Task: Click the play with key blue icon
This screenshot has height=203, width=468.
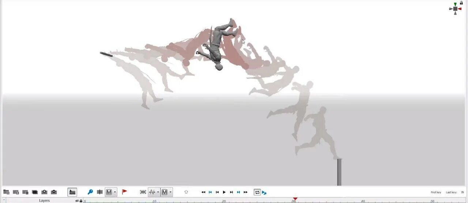Action: (x=264, y=192)
